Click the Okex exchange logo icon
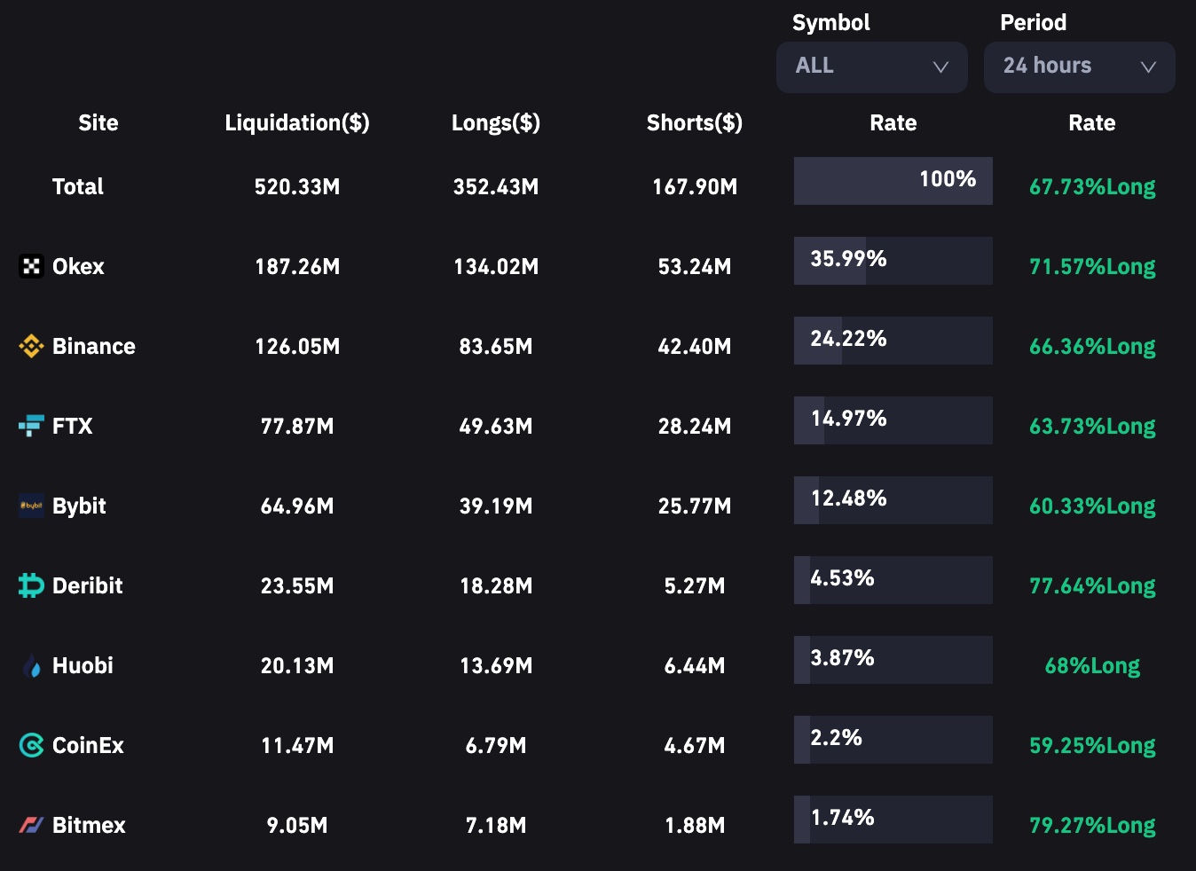Image resolution: width=1196 pixels, height=871 pixels. [x=31, y=266]
